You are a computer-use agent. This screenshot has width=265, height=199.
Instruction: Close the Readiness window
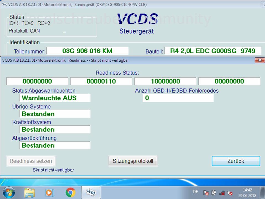[x=259, y=60]
